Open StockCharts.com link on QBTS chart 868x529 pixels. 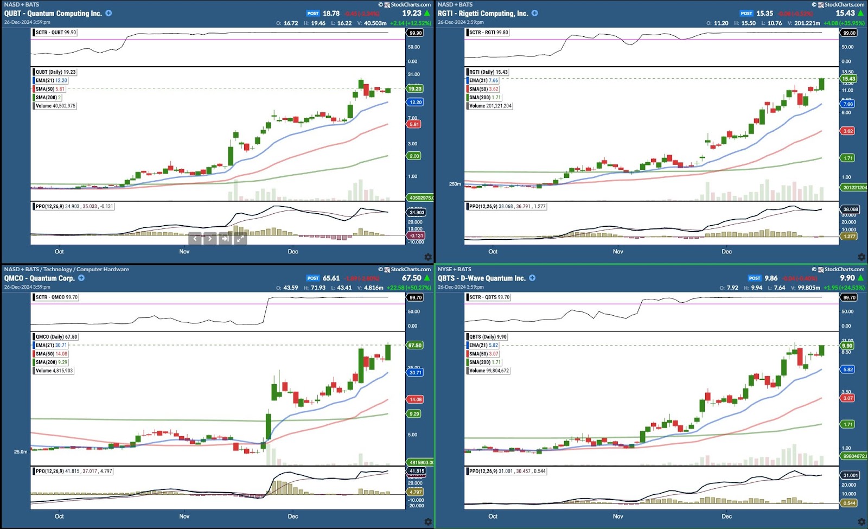pos(844,269)
